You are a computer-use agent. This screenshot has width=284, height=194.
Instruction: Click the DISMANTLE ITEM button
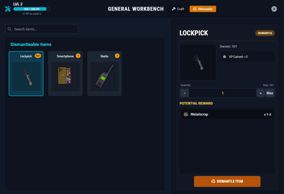227,182
